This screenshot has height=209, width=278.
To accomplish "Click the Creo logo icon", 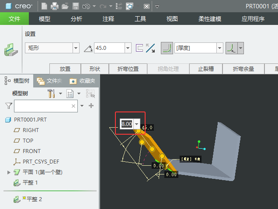I will 8,6.
